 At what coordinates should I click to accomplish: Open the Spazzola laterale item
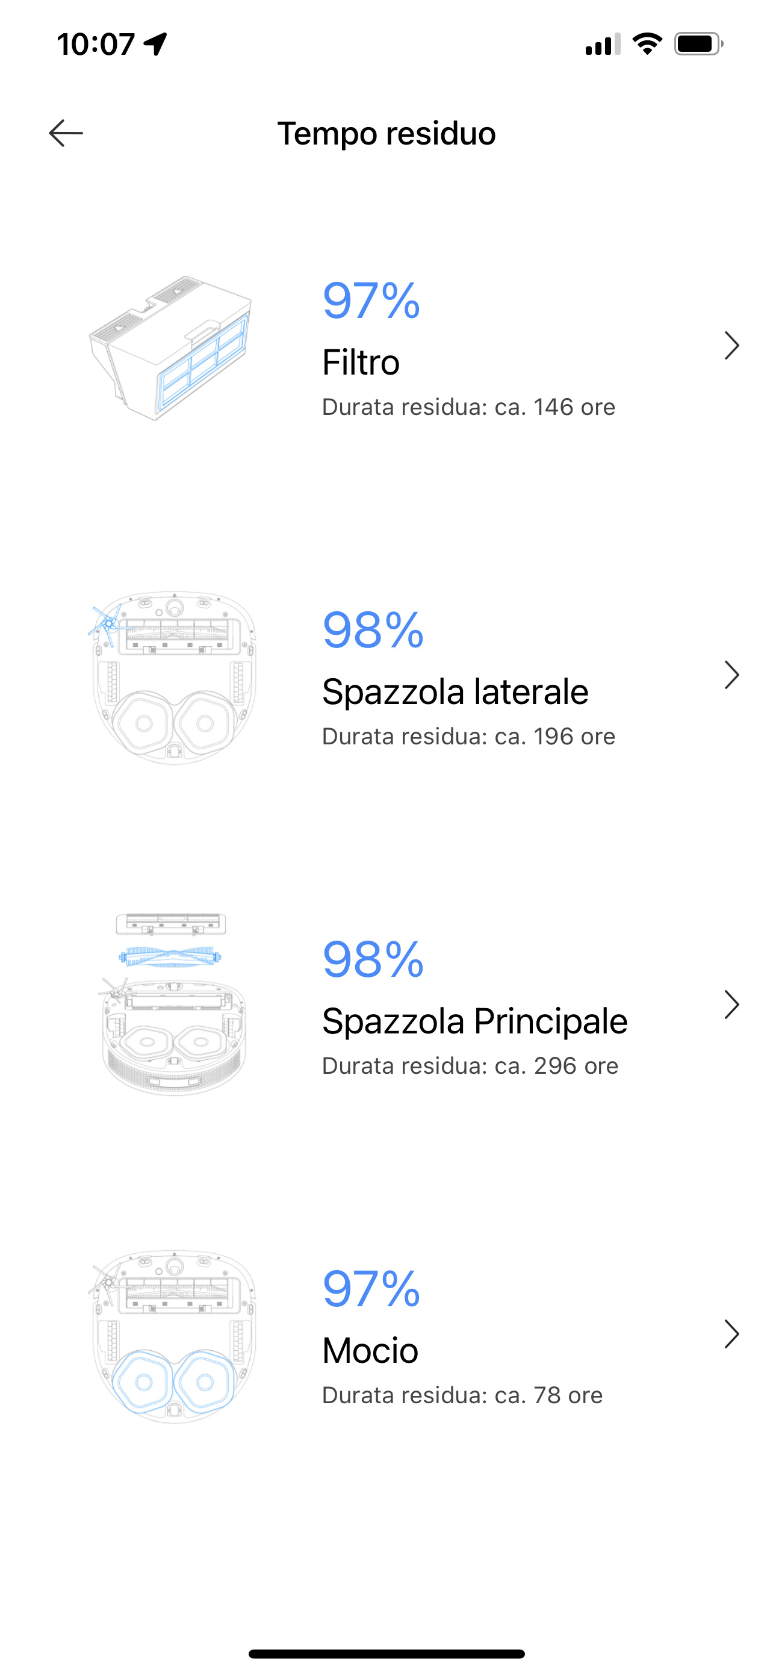tap(386, 677)
